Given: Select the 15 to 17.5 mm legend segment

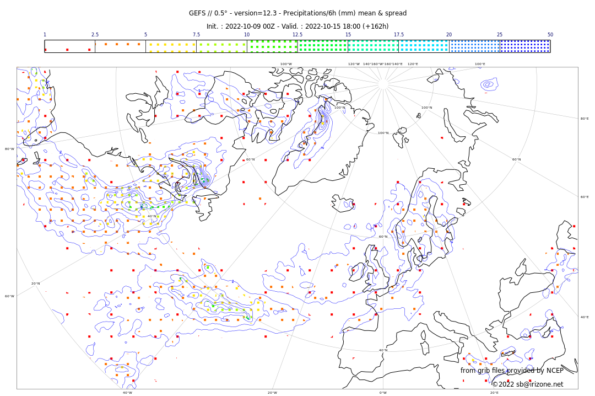Looking at the screenshot, I should coord(373,46).
